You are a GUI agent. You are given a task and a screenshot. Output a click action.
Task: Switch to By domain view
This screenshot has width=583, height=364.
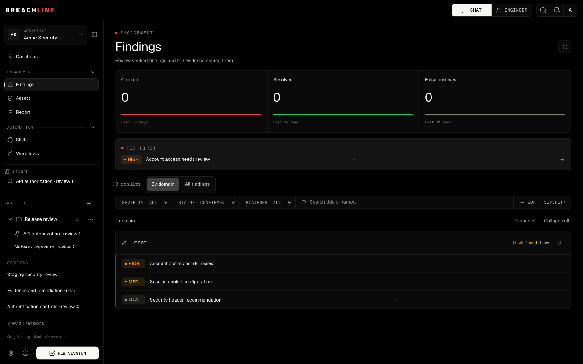click(x=163, y=184)
